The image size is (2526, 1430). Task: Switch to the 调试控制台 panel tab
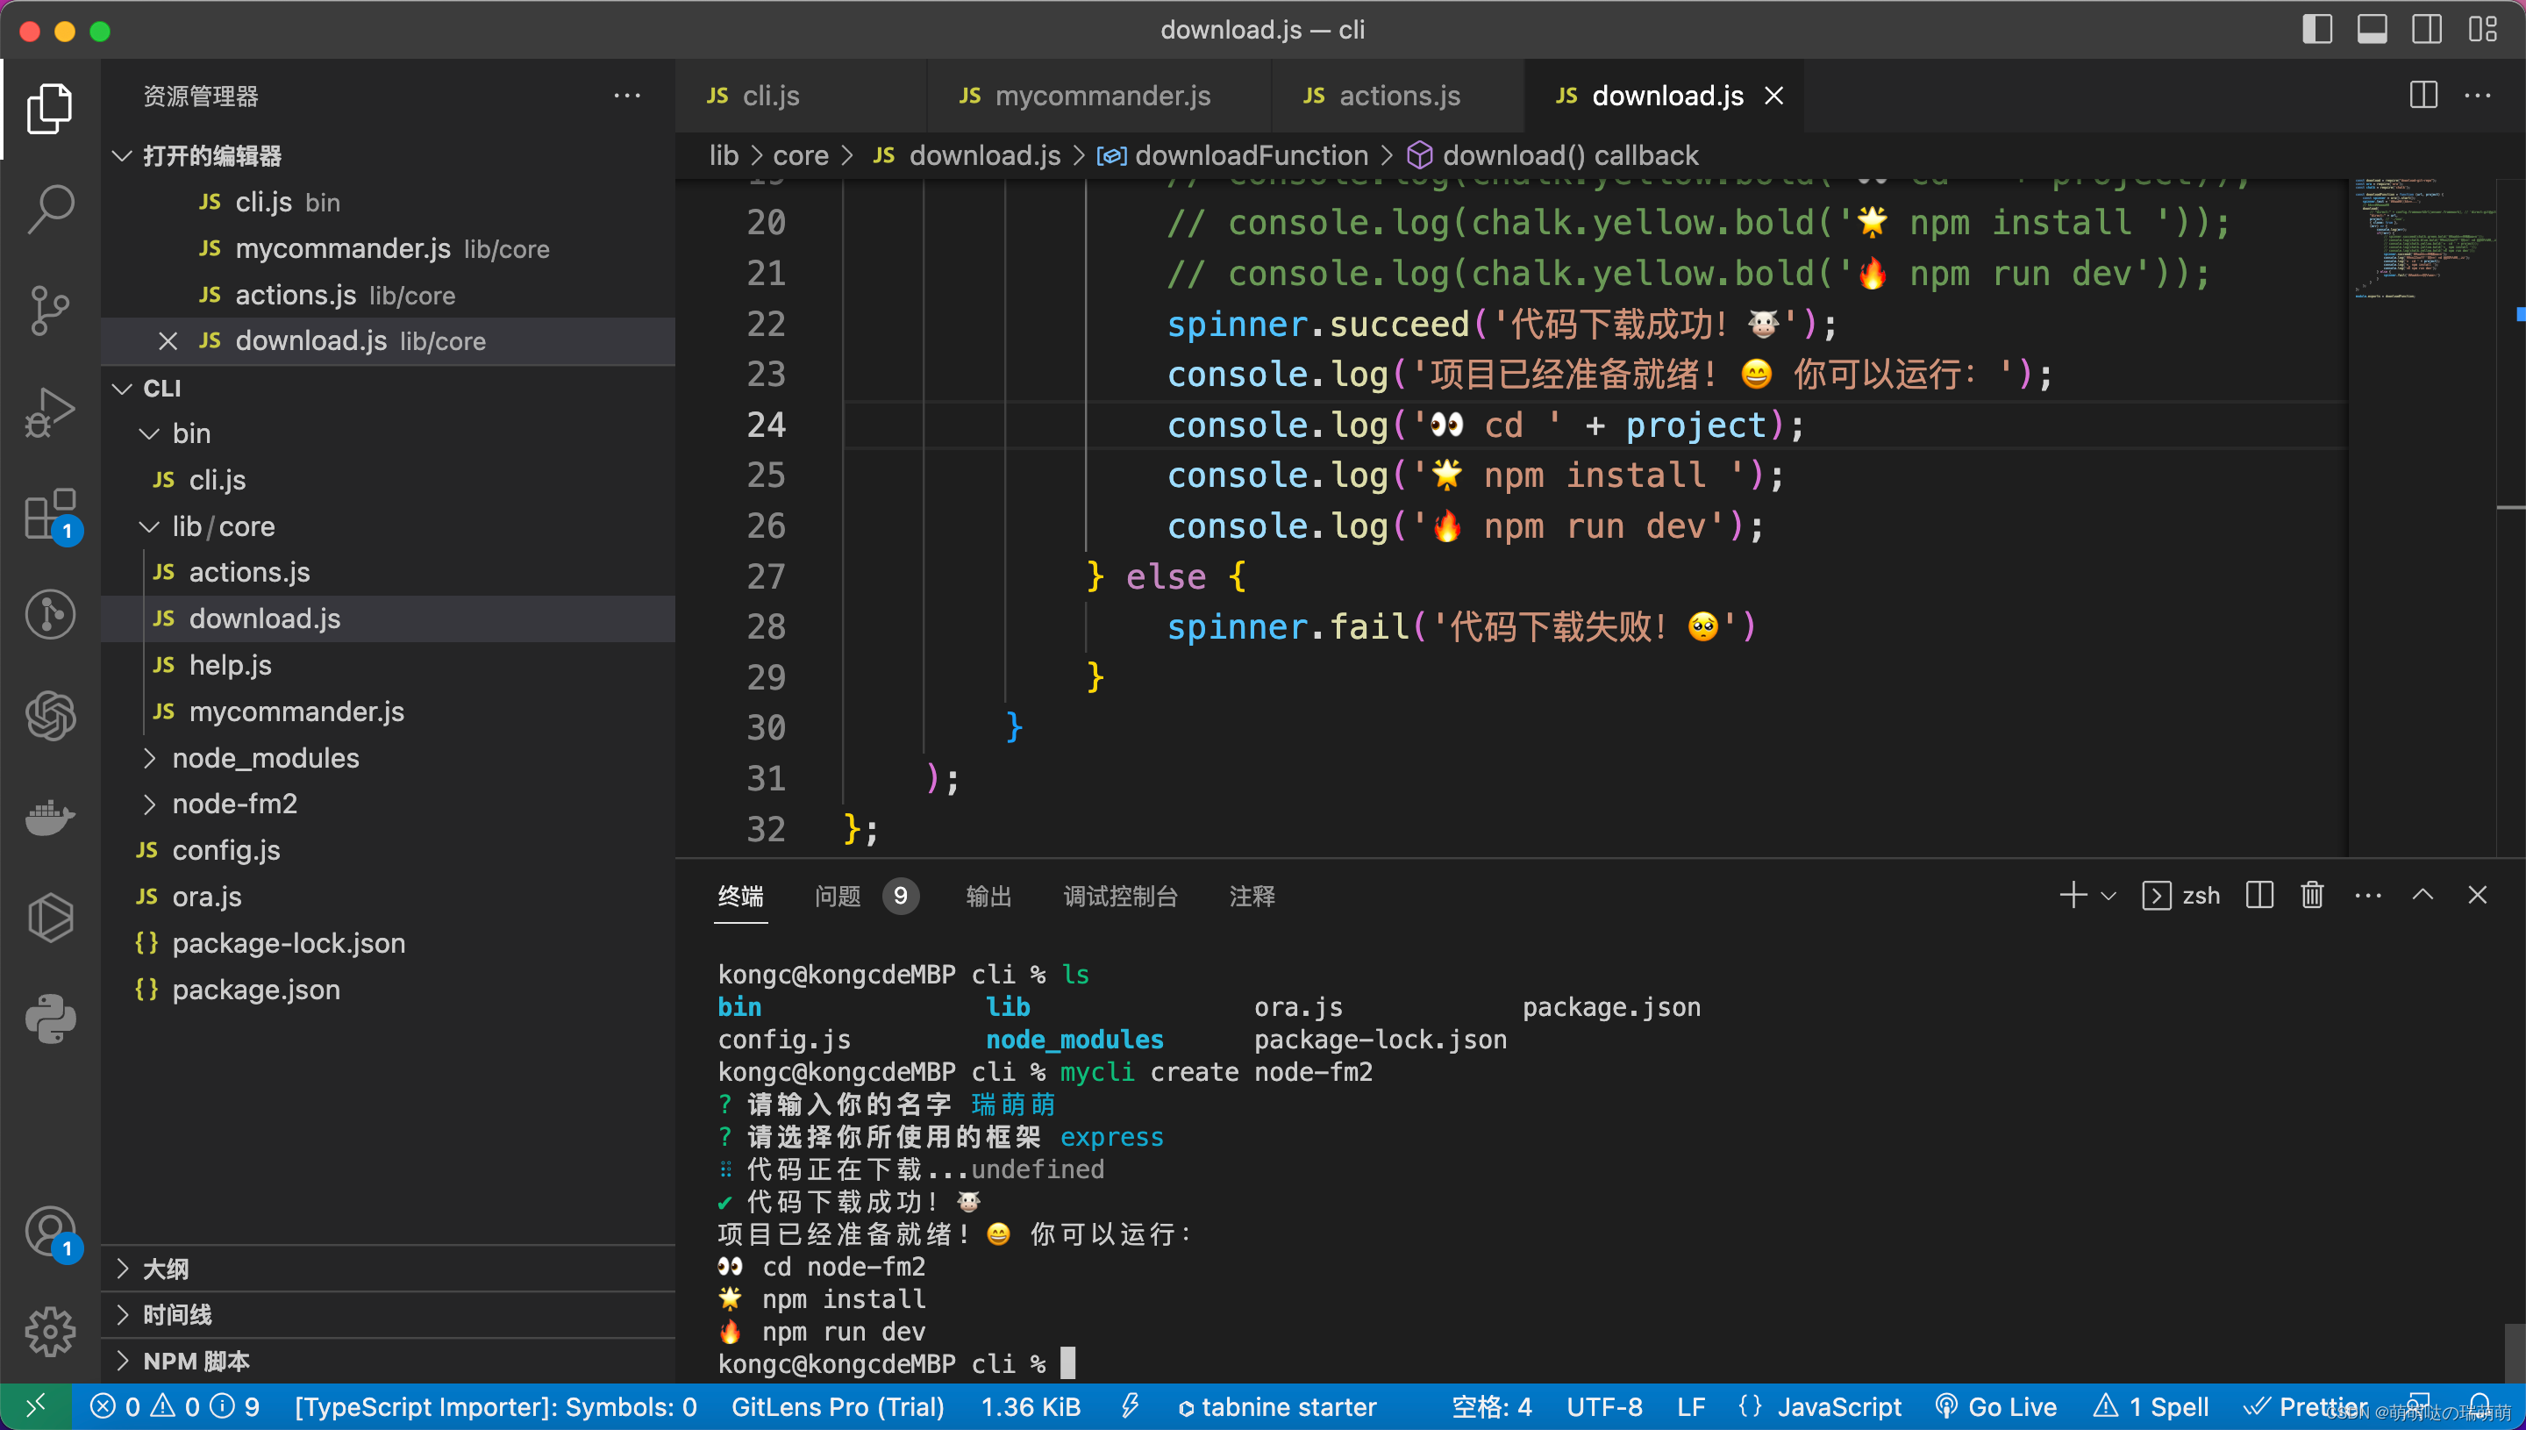coord(1120,896)
